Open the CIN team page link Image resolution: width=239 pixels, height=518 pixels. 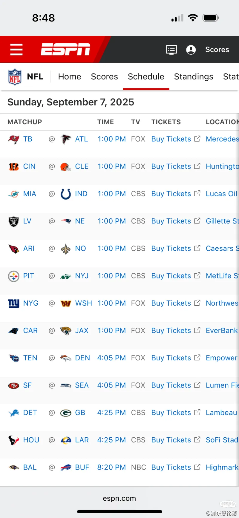tap(29, 166)
